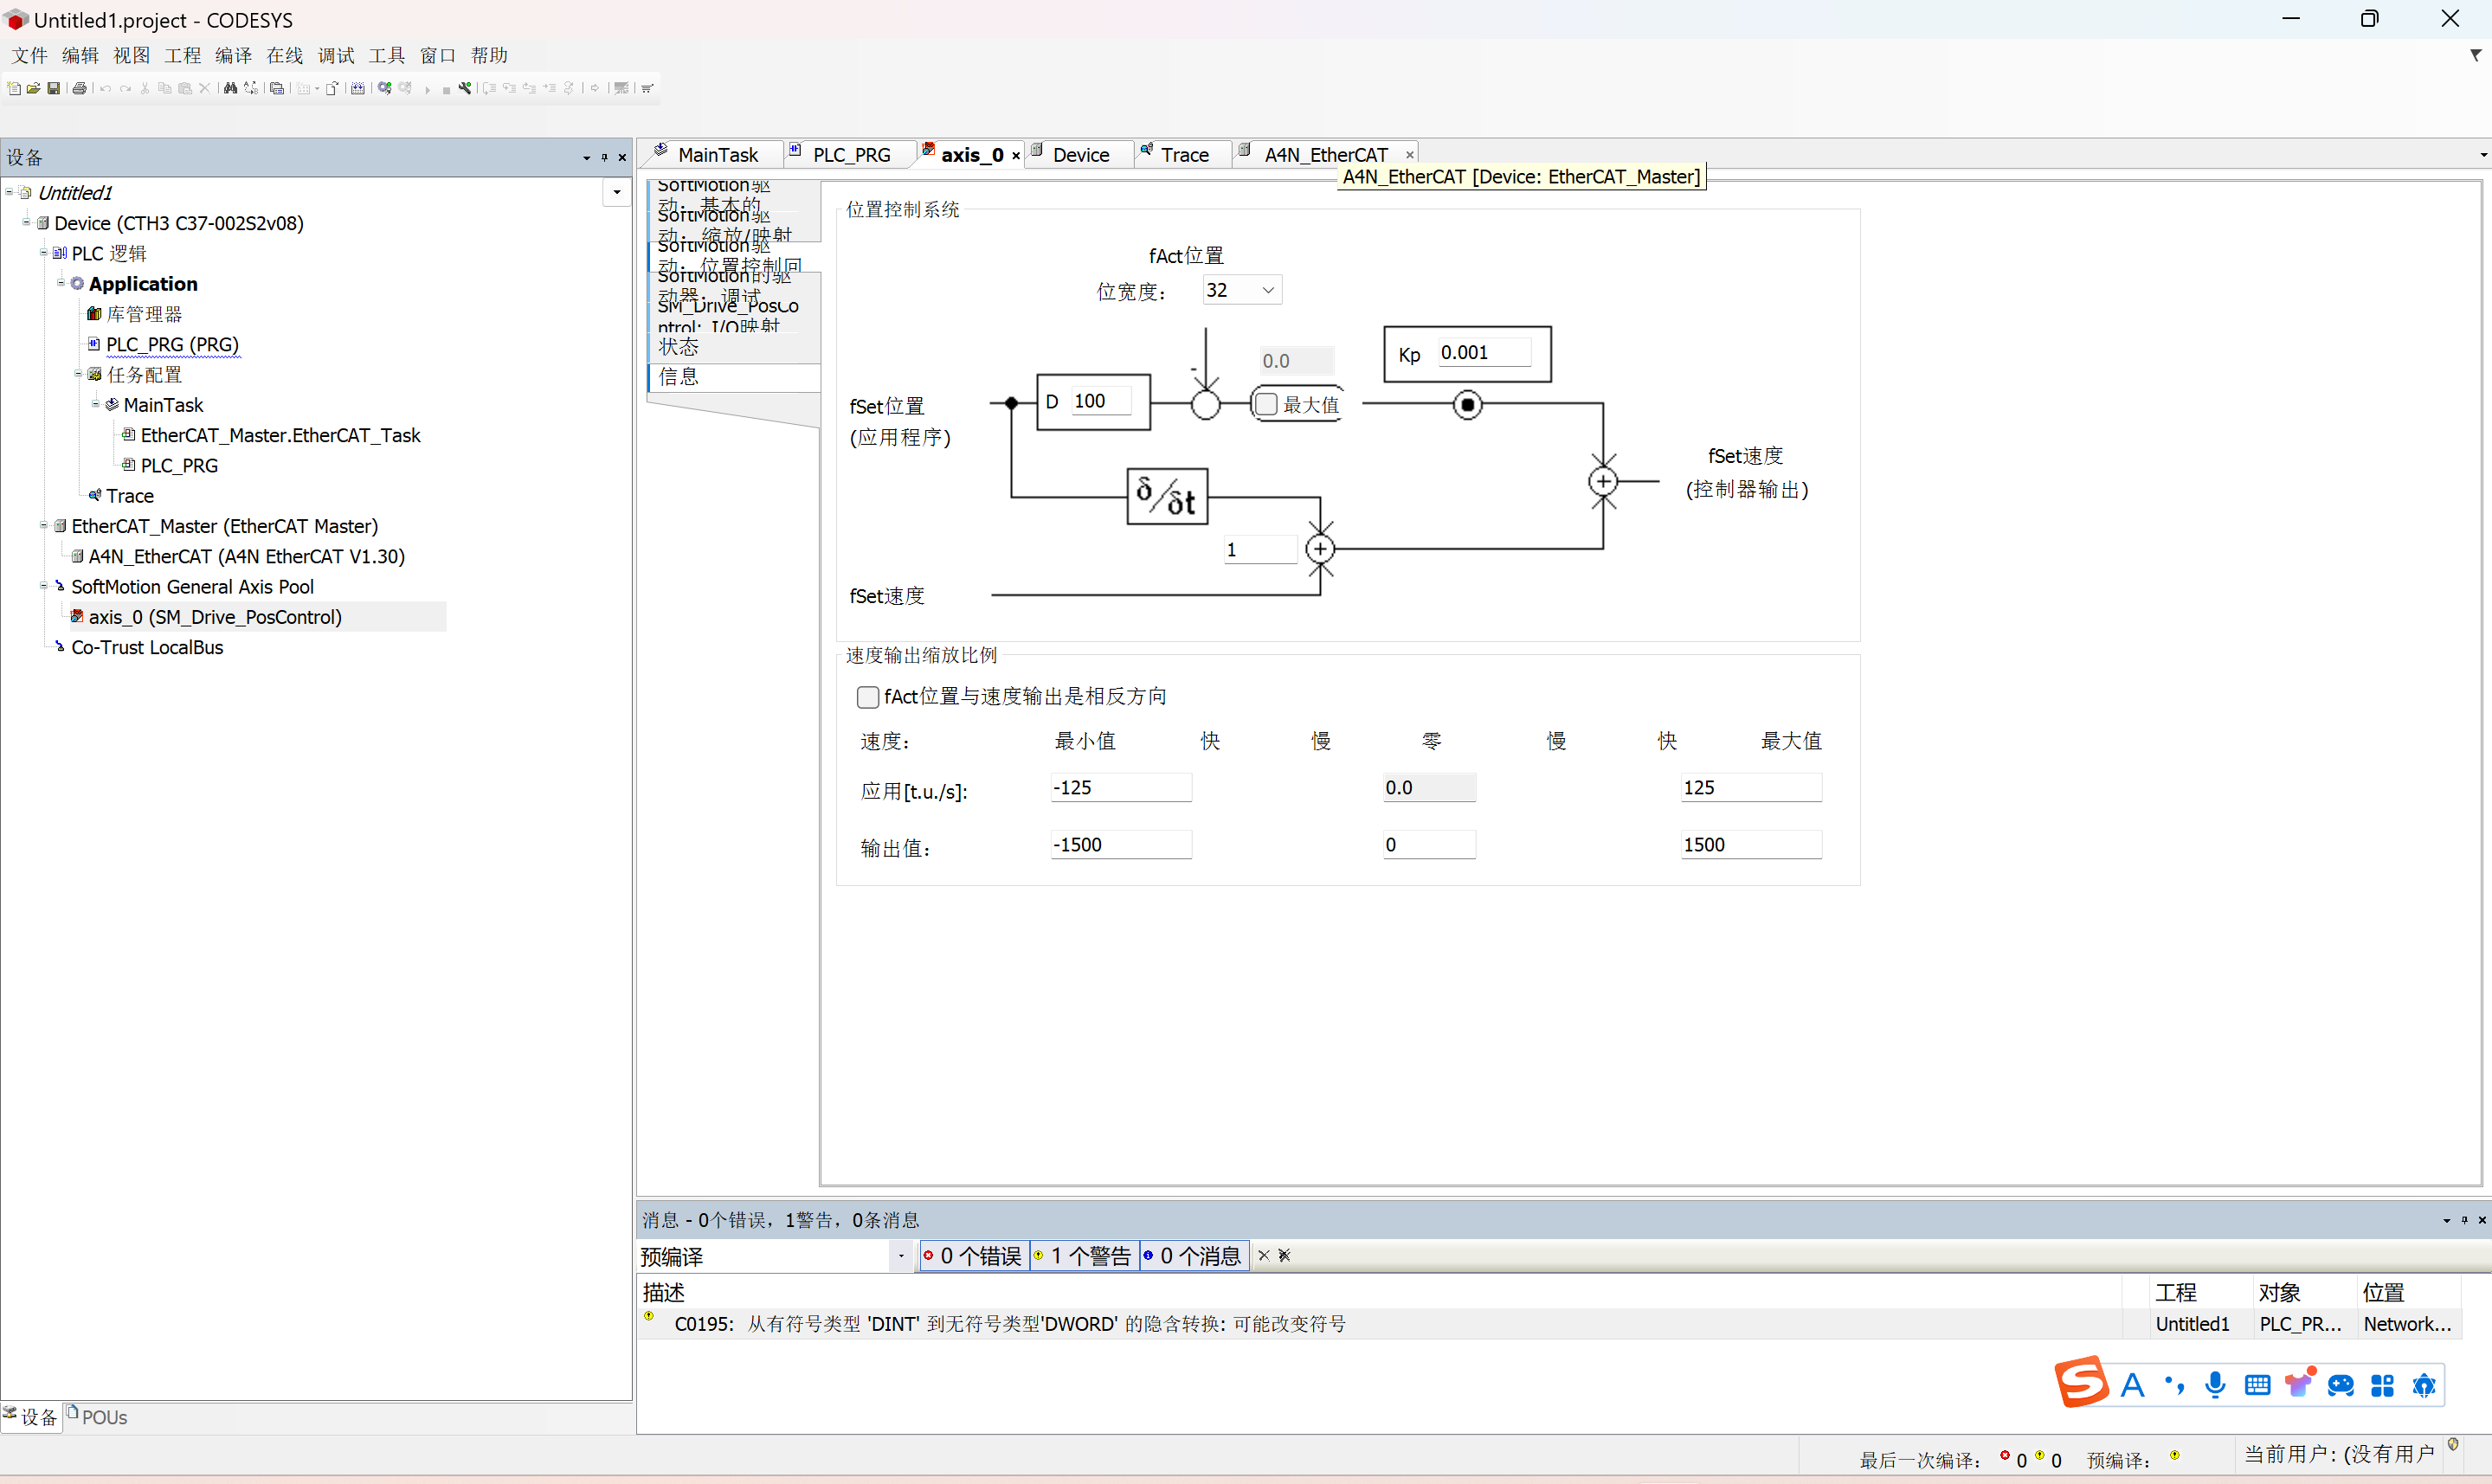Select the 状态 side tab
The height and width of the screenshot is (1484, 2492).
coord(734,347)
